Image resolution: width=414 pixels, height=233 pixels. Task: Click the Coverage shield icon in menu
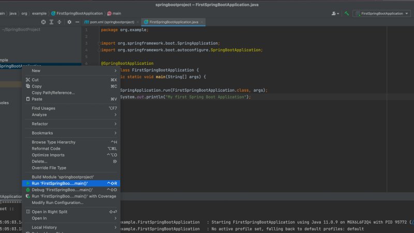coord(28,196)
